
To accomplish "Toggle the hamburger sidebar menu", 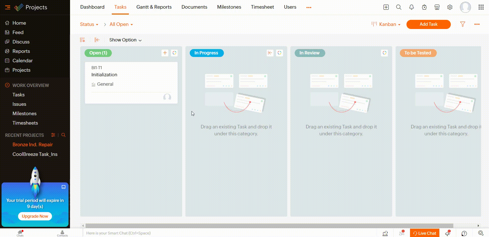I will pos(8,7).
